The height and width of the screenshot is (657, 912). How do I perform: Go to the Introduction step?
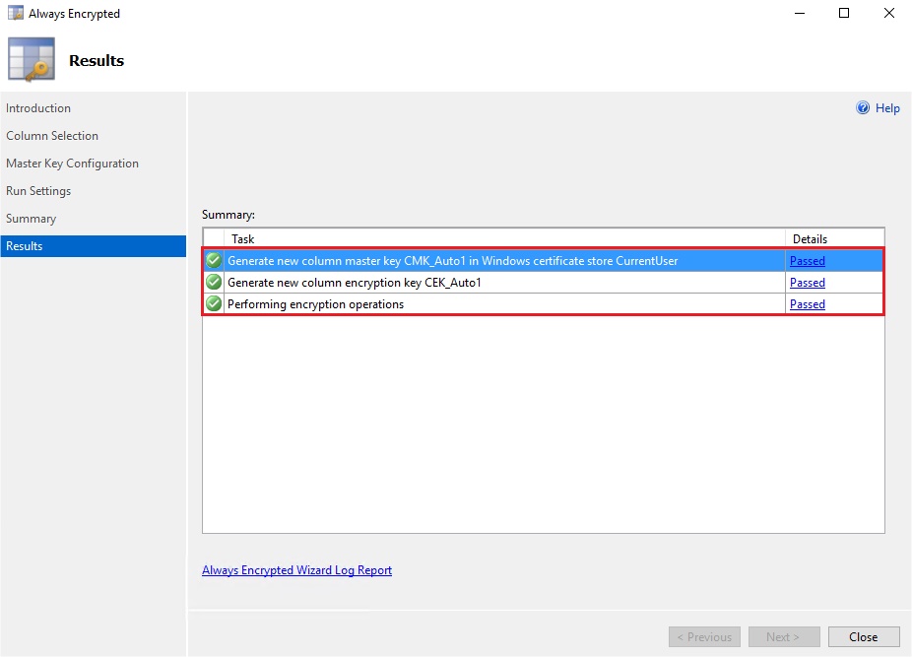38,108
